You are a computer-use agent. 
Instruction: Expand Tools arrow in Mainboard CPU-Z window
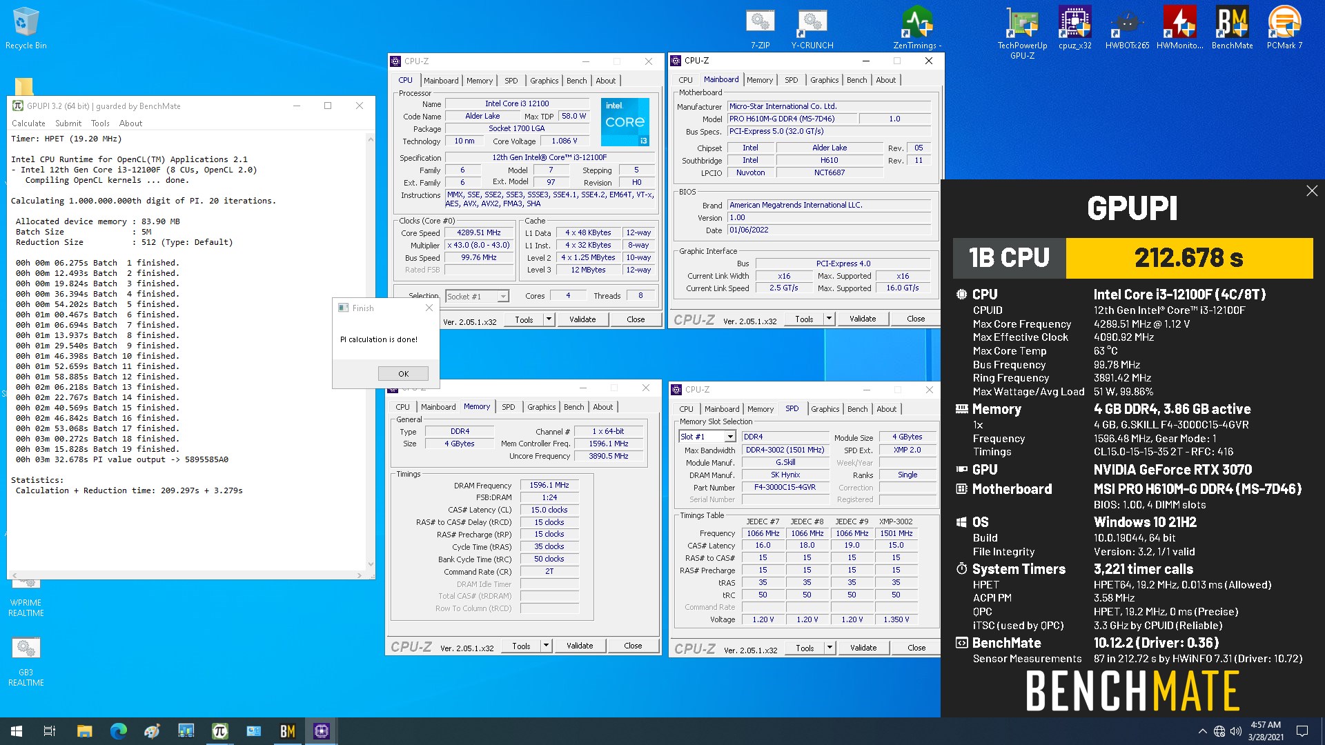tap(829, 319)
